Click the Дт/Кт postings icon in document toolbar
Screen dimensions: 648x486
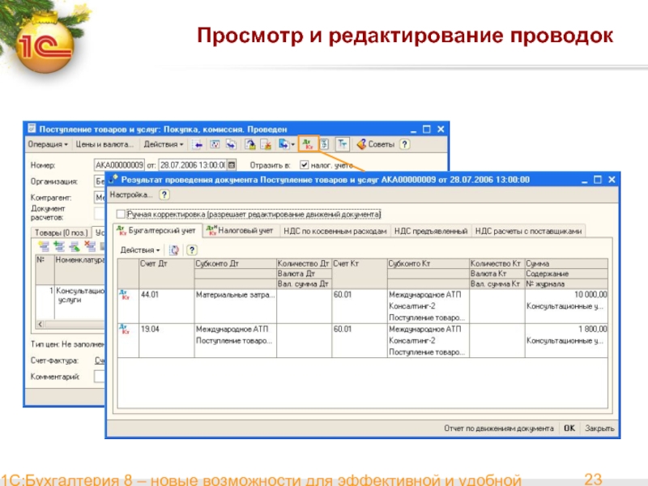click(309, 144)
